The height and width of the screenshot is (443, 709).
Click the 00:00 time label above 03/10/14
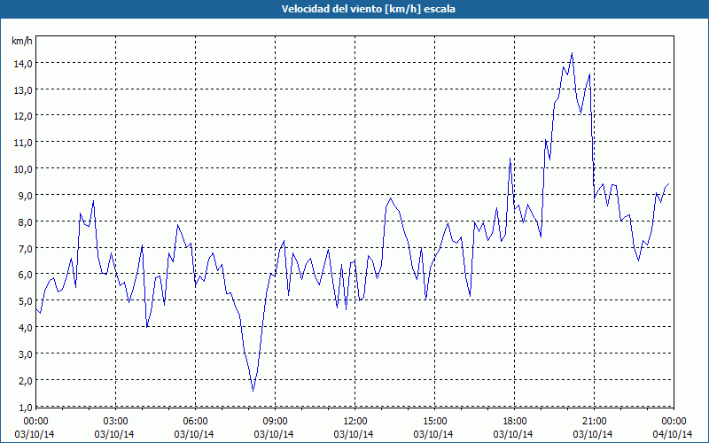(35, 422)
